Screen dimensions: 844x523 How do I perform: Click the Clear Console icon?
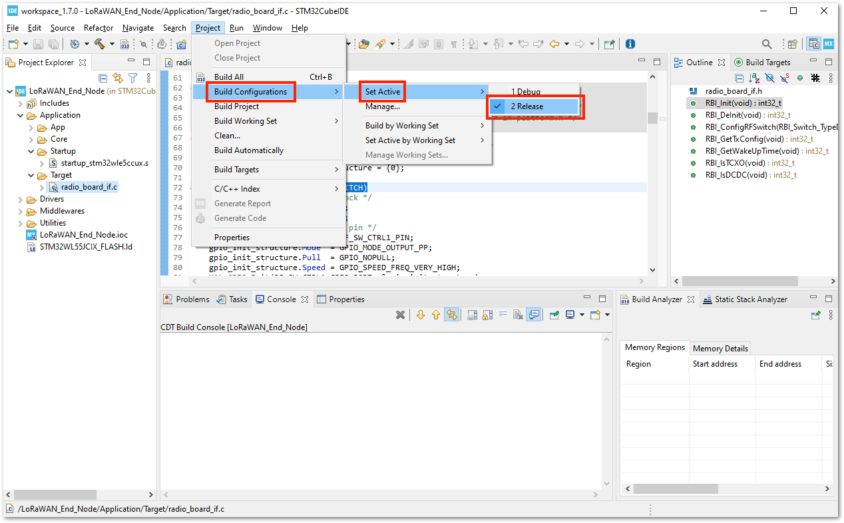[x=518, y=315]
